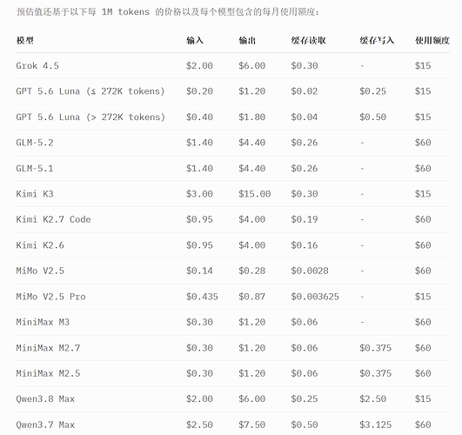Click MiniMax M2.7 cache write $0.375
The height and width of the screenshot is (435, 462).
(x=375, y=348)
